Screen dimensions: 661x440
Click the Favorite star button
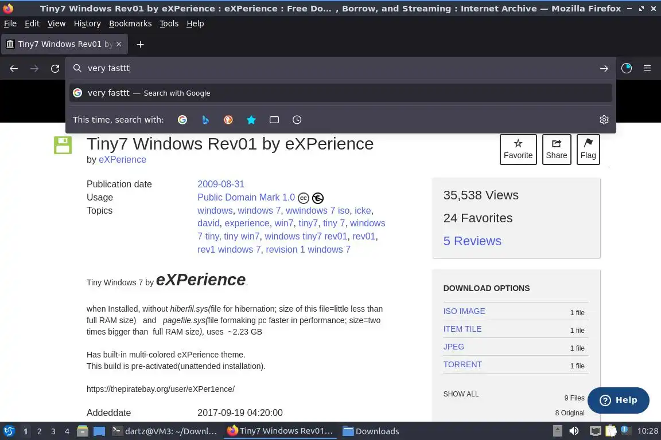[x=518, y=150]
